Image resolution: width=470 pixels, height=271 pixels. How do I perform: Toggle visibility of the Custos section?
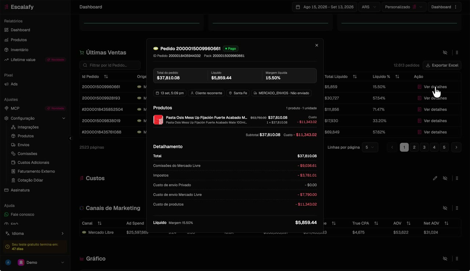[x=445, y=178]
